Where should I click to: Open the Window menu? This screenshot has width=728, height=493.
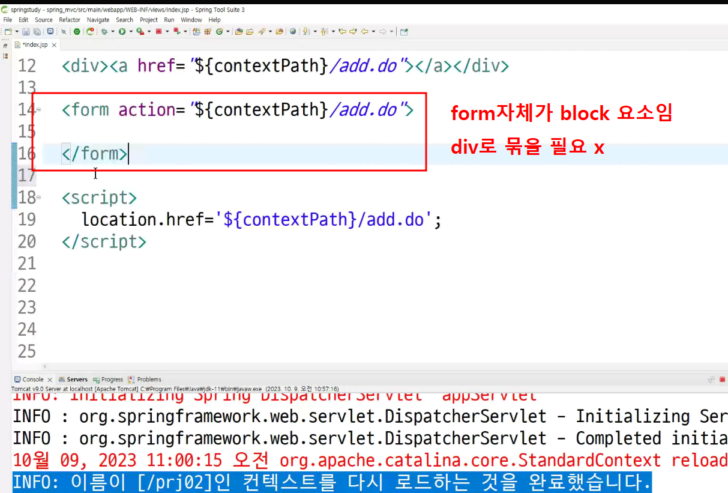(x=191, y=20)
